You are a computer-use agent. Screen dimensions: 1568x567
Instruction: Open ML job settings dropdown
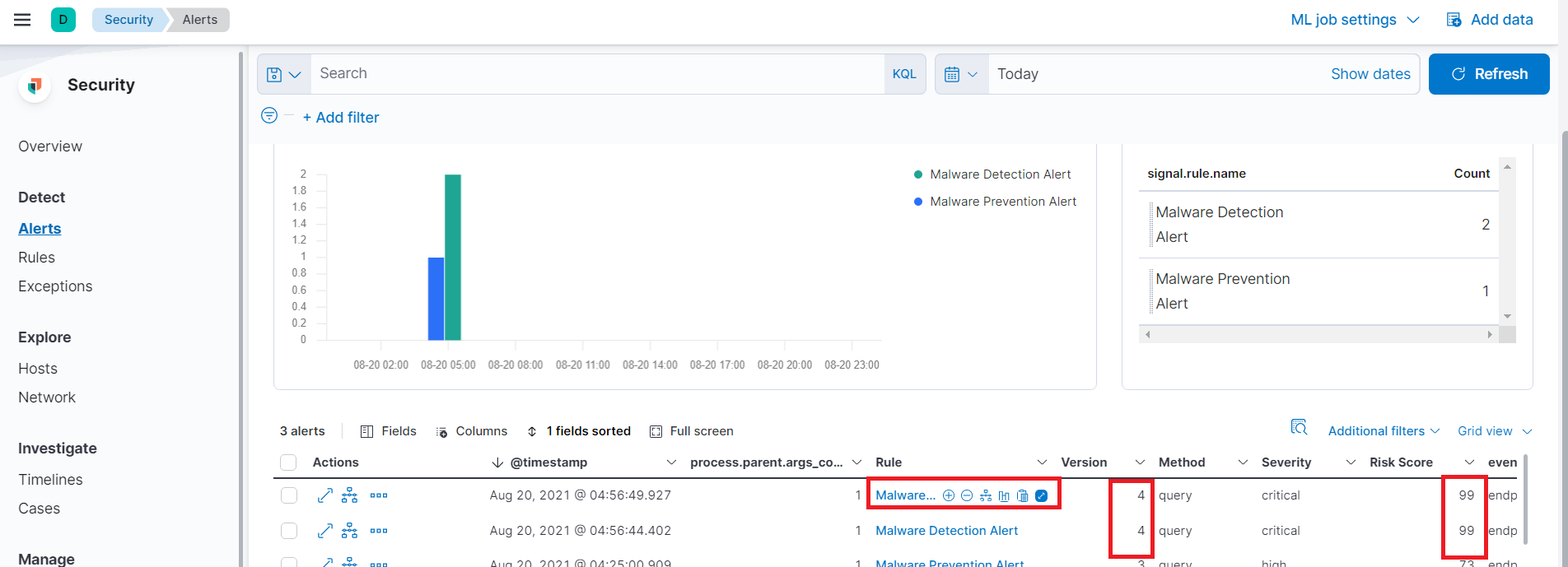(x=1355, y=20)
